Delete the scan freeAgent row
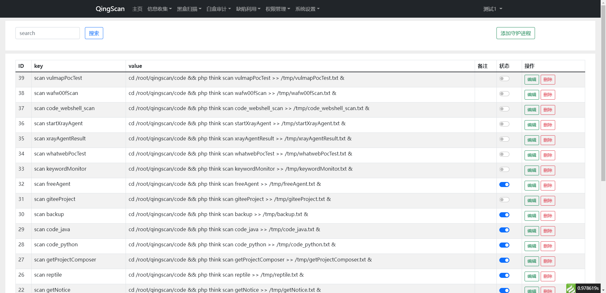 pos(548,185)
